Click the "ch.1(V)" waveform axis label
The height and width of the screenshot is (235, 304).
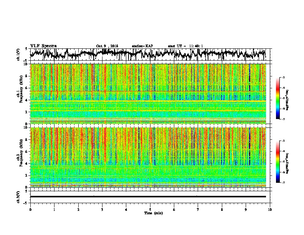click(18, 55)
